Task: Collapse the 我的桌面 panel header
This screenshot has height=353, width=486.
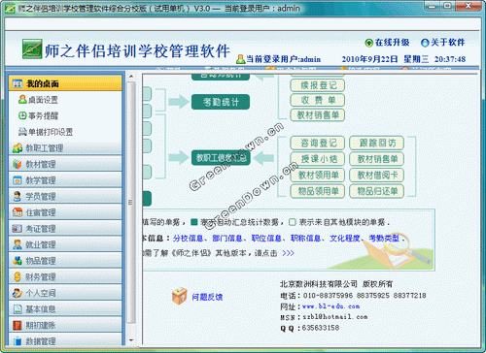Action: [x=65, y=83]
